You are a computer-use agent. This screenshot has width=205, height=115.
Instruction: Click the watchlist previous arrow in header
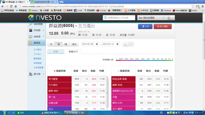tap(169, 18)
